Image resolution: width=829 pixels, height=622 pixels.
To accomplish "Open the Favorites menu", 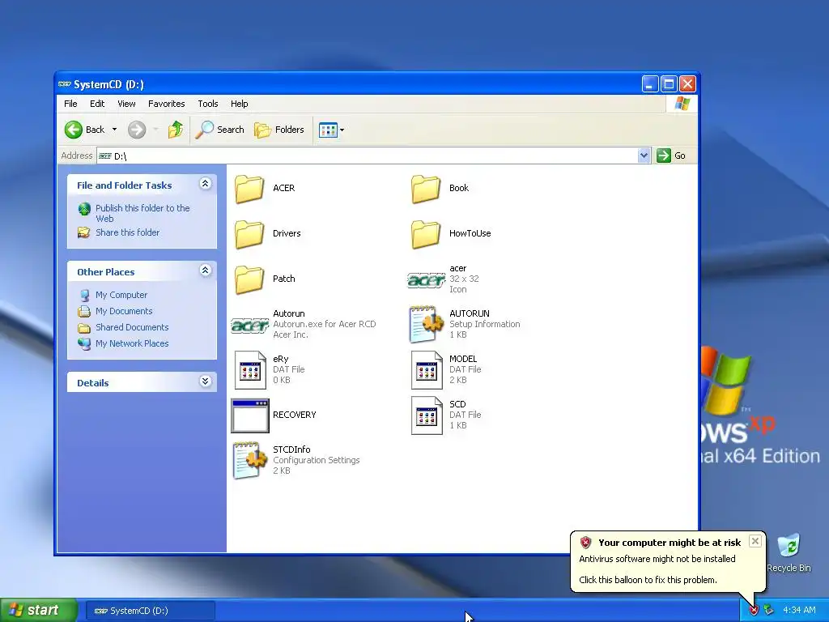I will [x=167, y=104].
